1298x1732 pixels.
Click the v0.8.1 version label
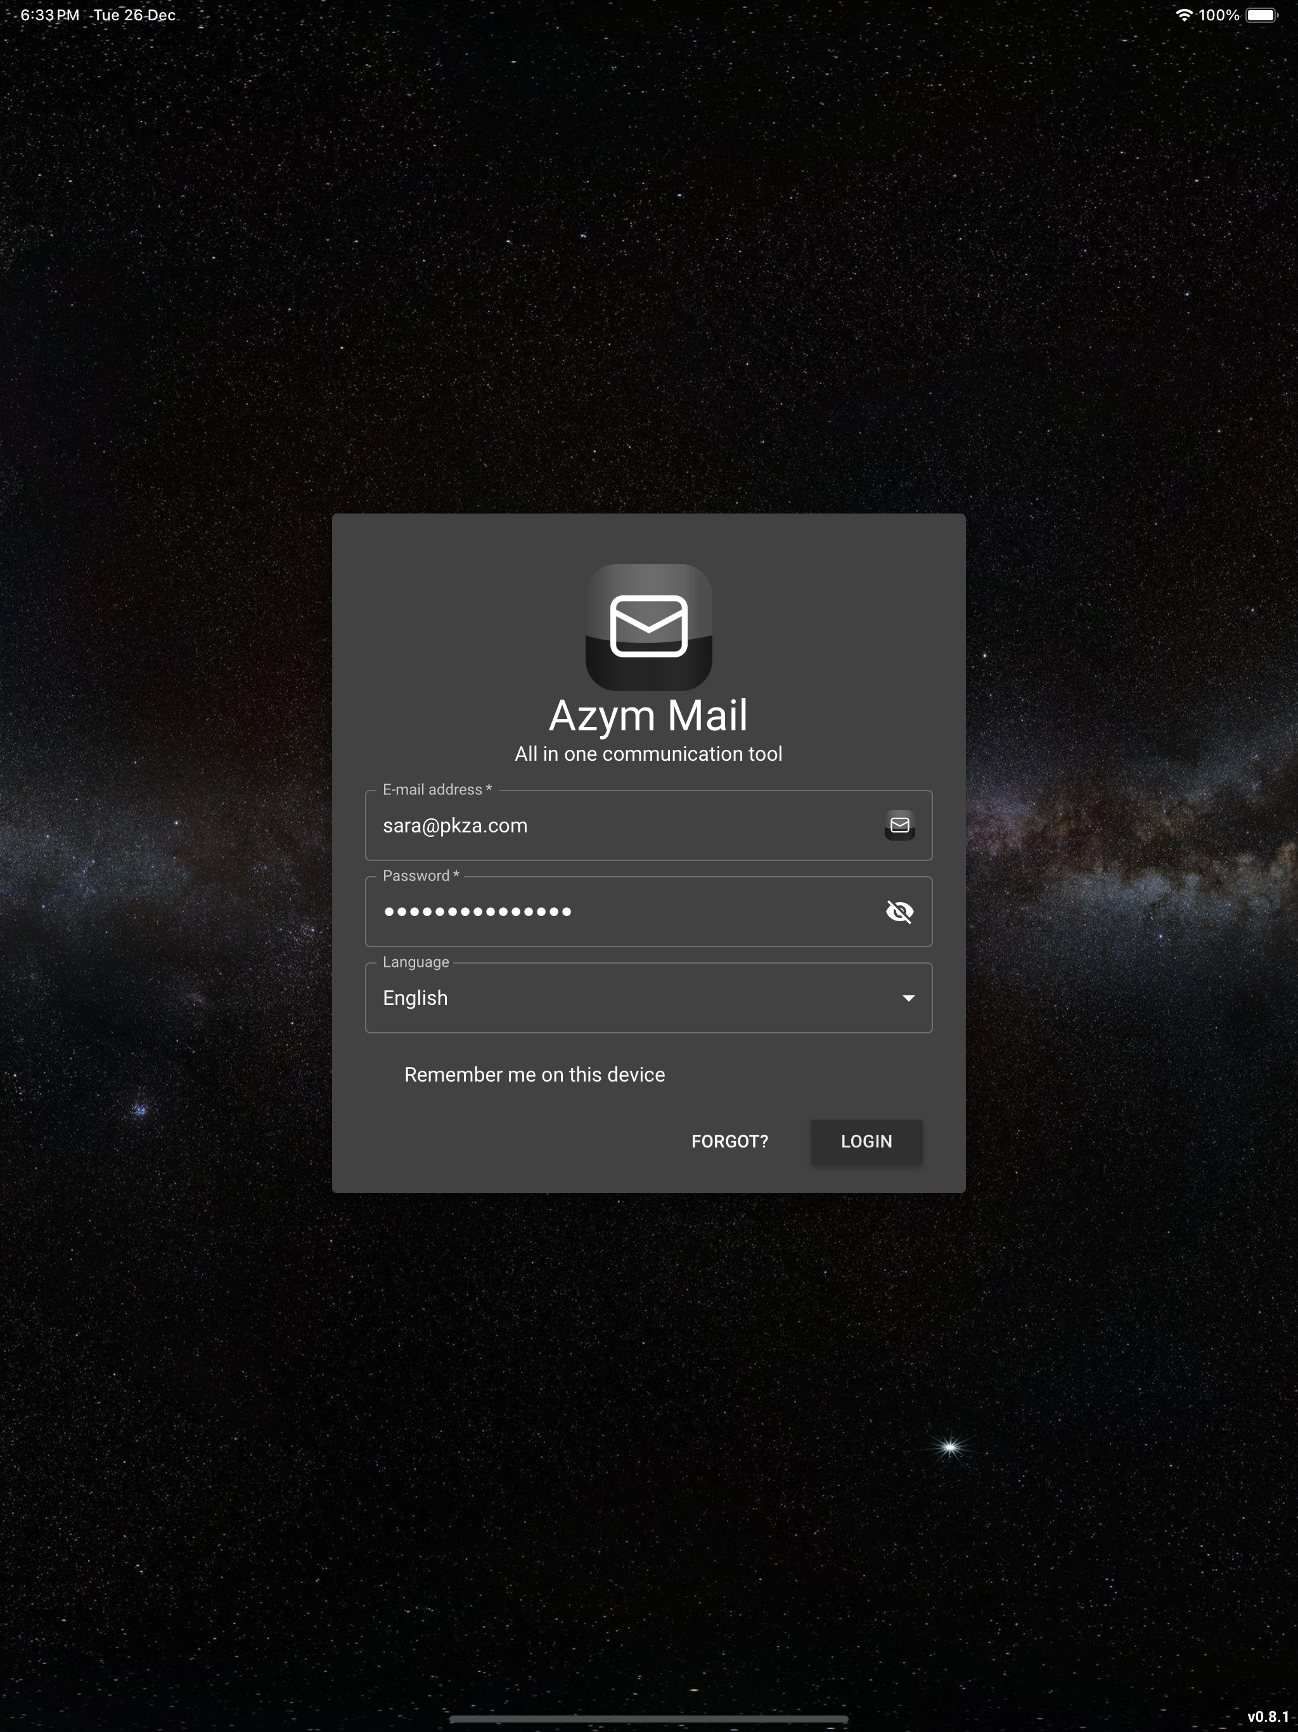1268,1716
